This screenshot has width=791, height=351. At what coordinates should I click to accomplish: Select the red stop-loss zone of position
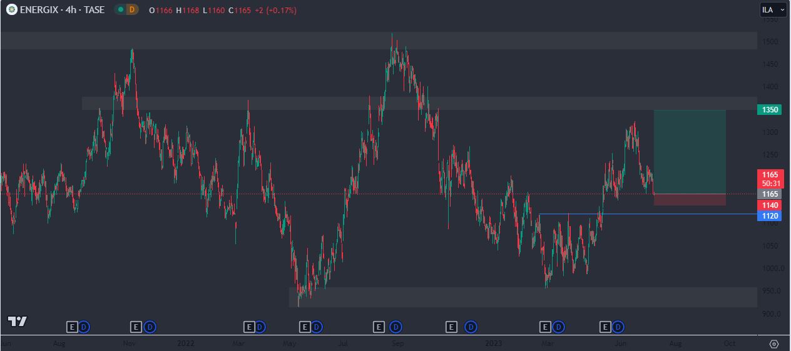point(690,200)
